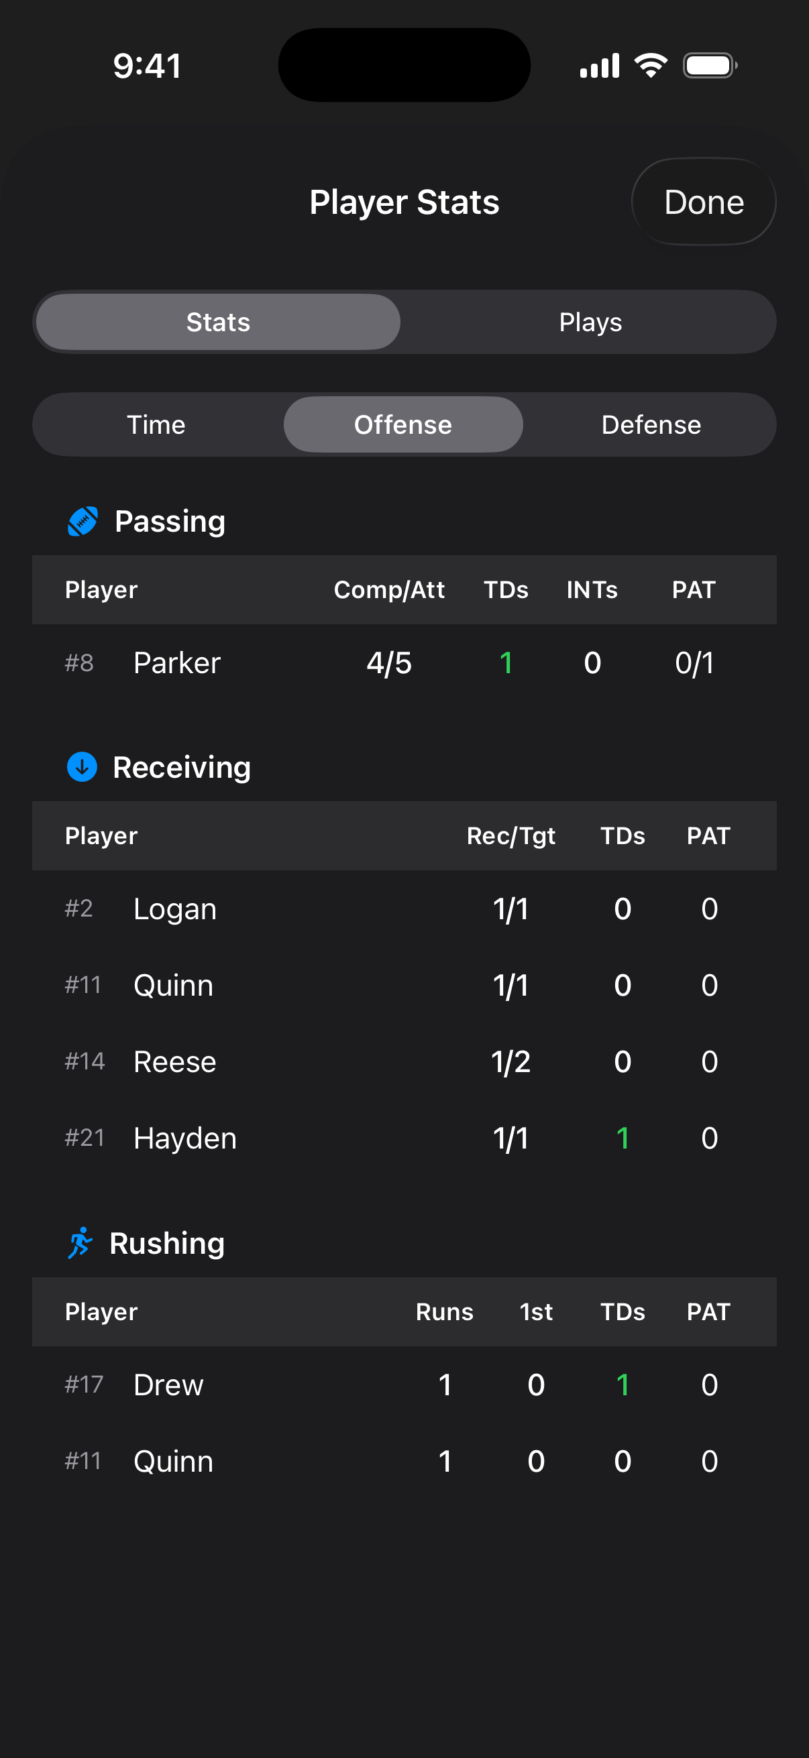Screen dimensions: 809x1758
Task: Select Parker's passing stats row
Action: tap(404, 662)
